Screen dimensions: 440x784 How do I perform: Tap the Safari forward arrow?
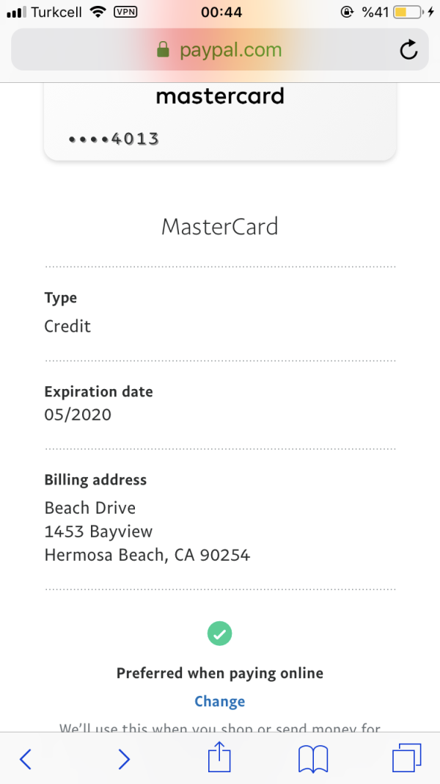pyautogui.click(x=124, y=758)
